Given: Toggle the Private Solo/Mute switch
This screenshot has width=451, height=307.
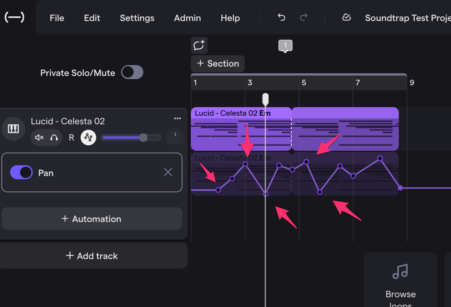Looking at the screenshot, I should (132, 72).
